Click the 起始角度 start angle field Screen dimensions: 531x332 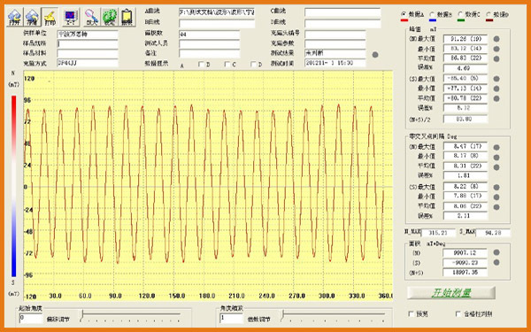(31, 318)
